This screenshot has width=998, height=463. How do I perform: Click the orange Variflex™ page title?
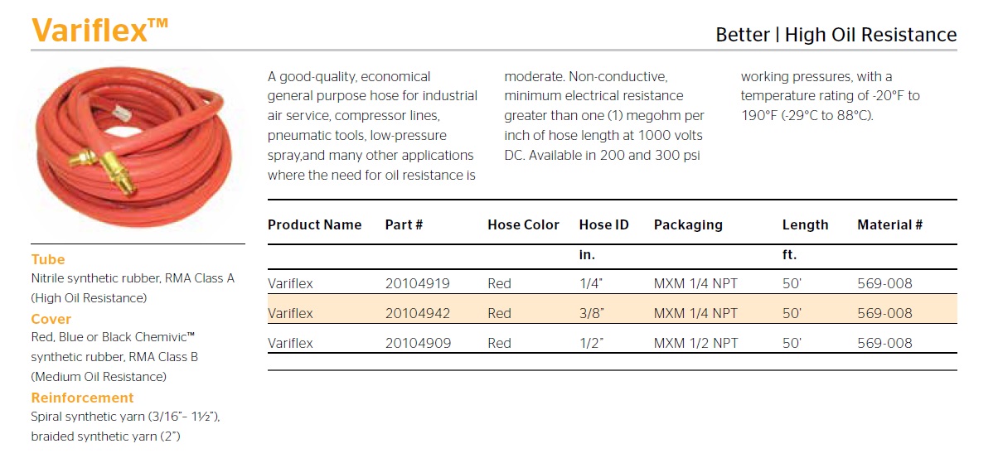[x=99, y=30]
